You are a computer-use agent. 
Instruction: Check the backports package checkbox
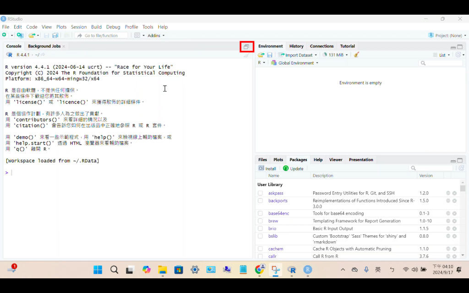[x=260, y=201]
